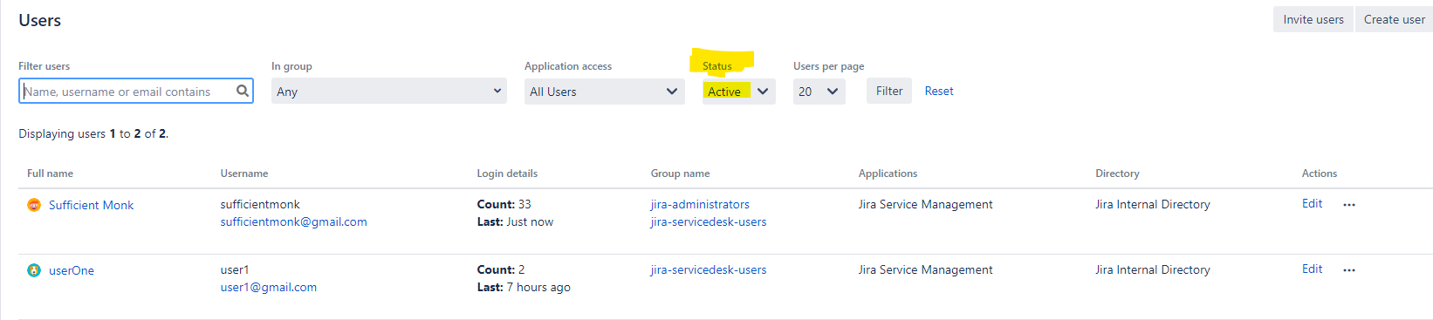This screenshot has width=1433, height=320.
Task: Click the username text user1
Action: (x=235, y=269)
